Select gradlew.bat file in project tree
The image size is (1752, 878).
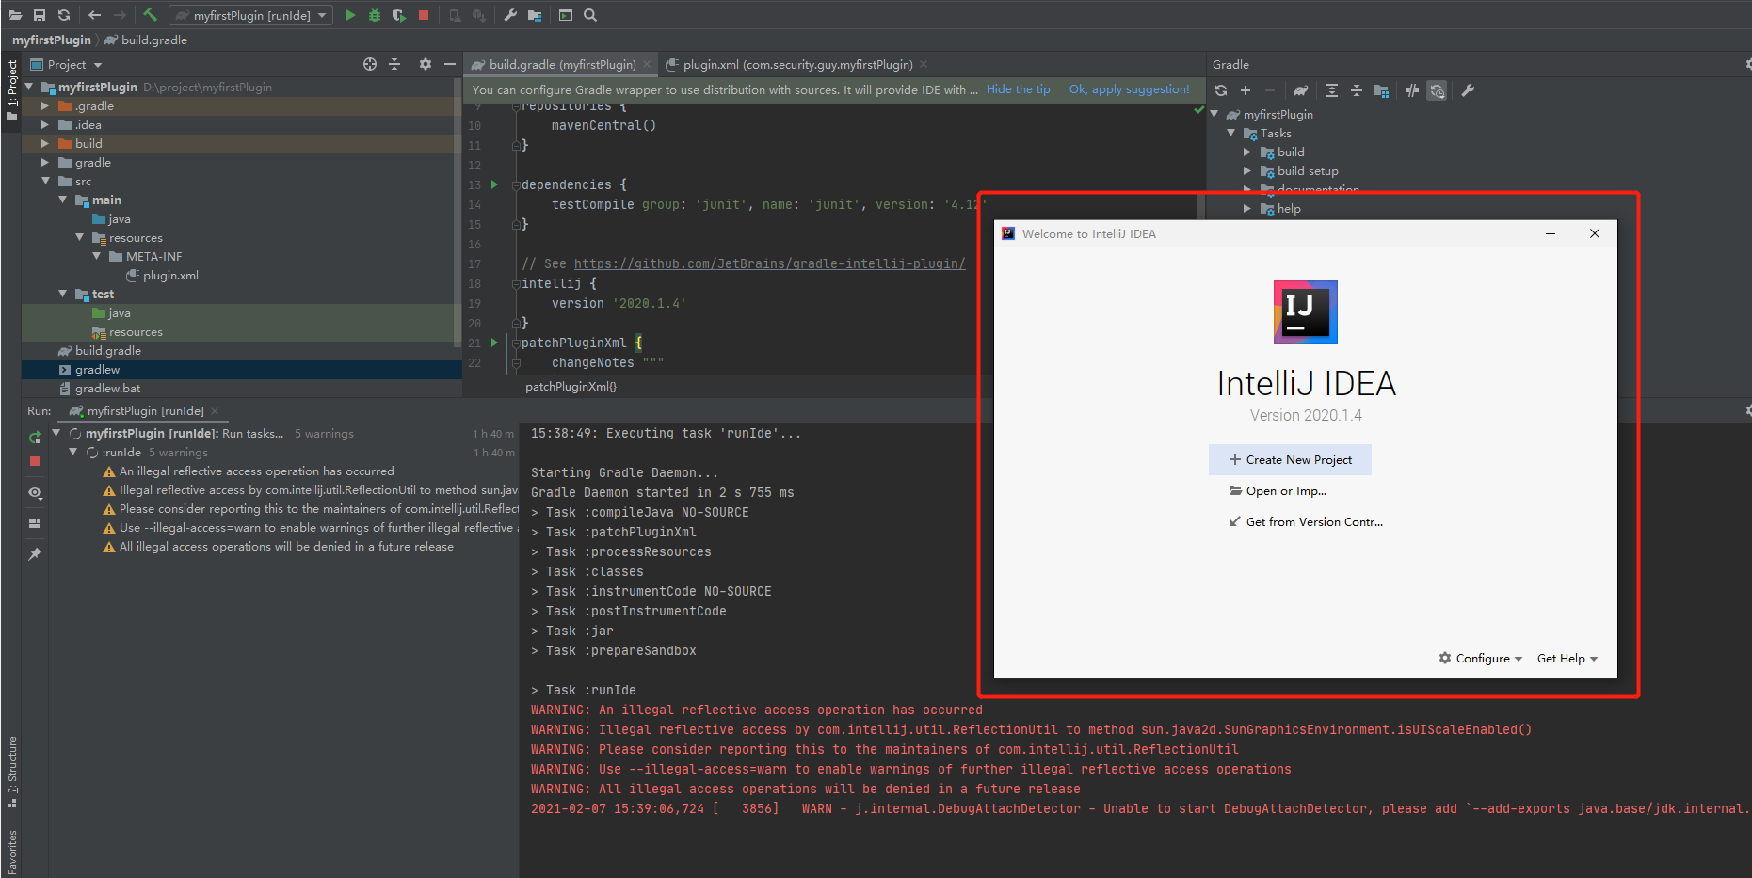pyautogui.click(x=107, y=389)
